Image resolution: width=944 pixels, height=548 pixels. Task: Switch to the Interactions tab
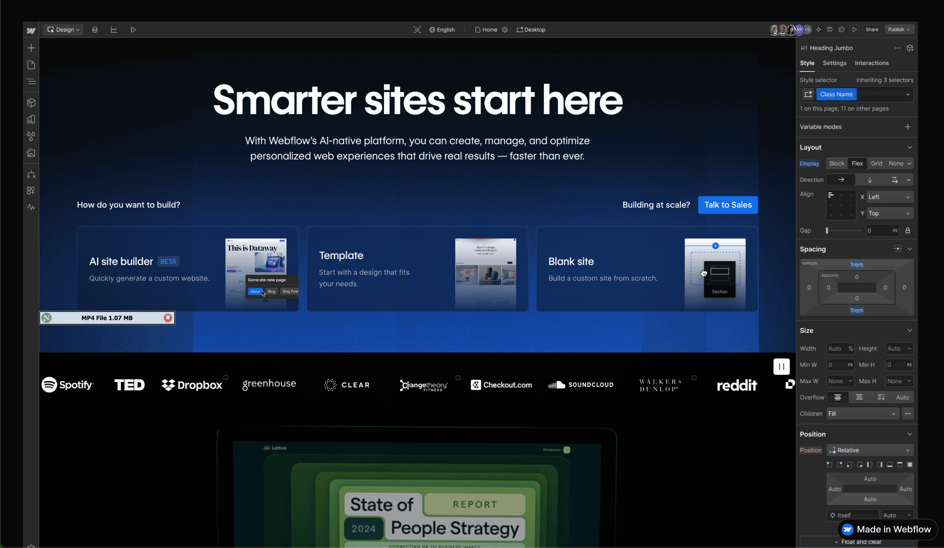[871, 63]
